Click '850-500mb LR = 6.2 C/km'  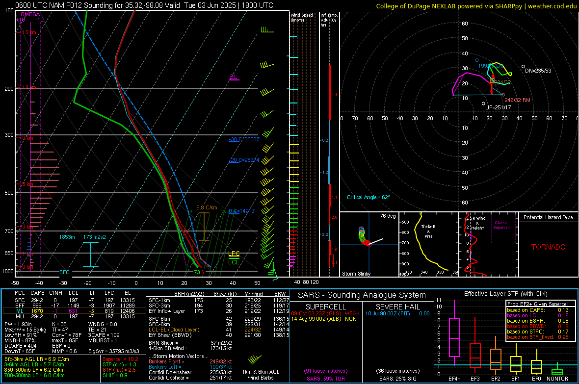(x=34, y=370)
